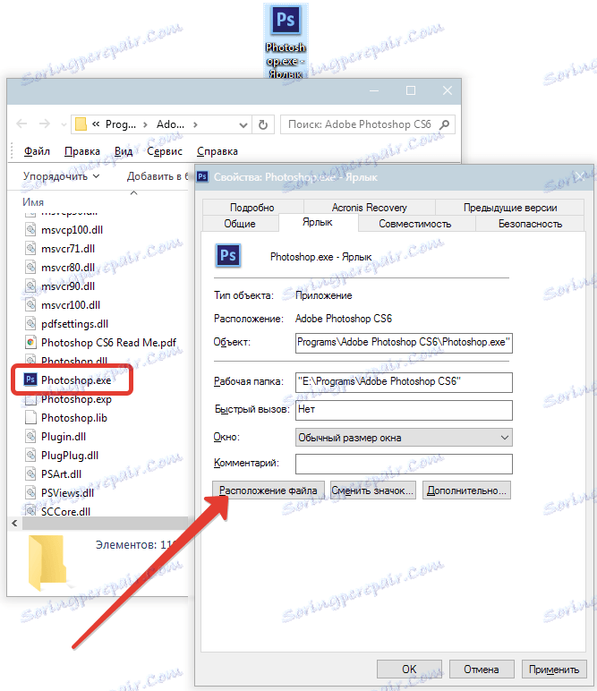Click the Forward arrow in Explorer window
This screenshot has width=597, height=691.
tap(44, 124)
